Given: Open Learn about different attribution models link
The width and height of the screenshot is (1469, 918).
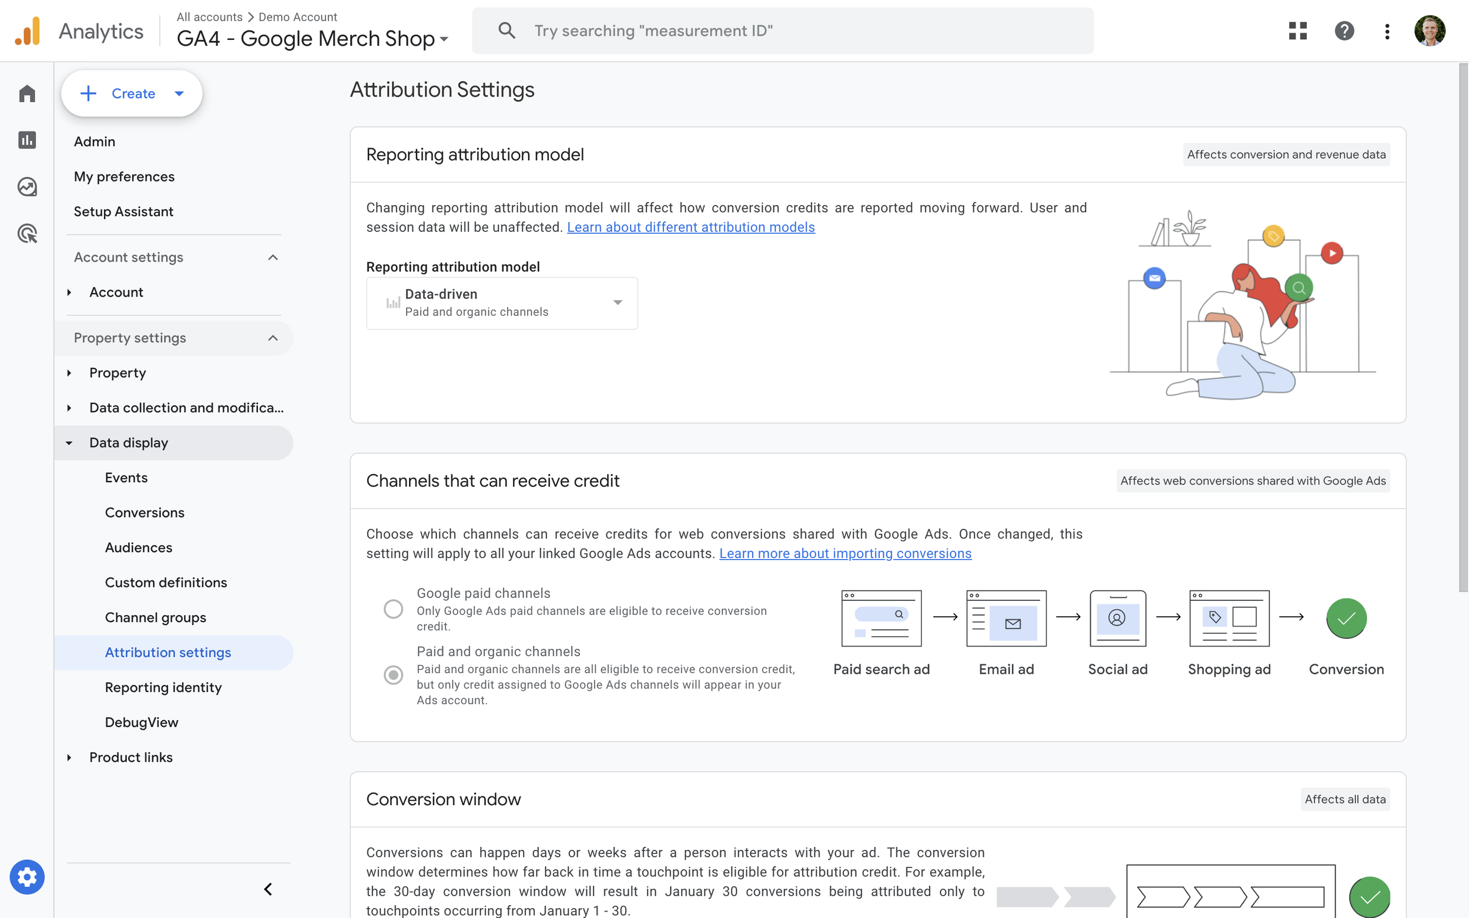Looking at the screenshot, I should click(x=691, y=227).
